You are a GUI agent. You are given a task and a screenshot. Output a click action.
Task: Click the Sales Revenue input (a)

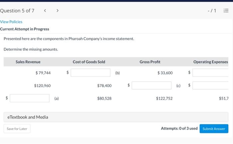tap(30, 98)
